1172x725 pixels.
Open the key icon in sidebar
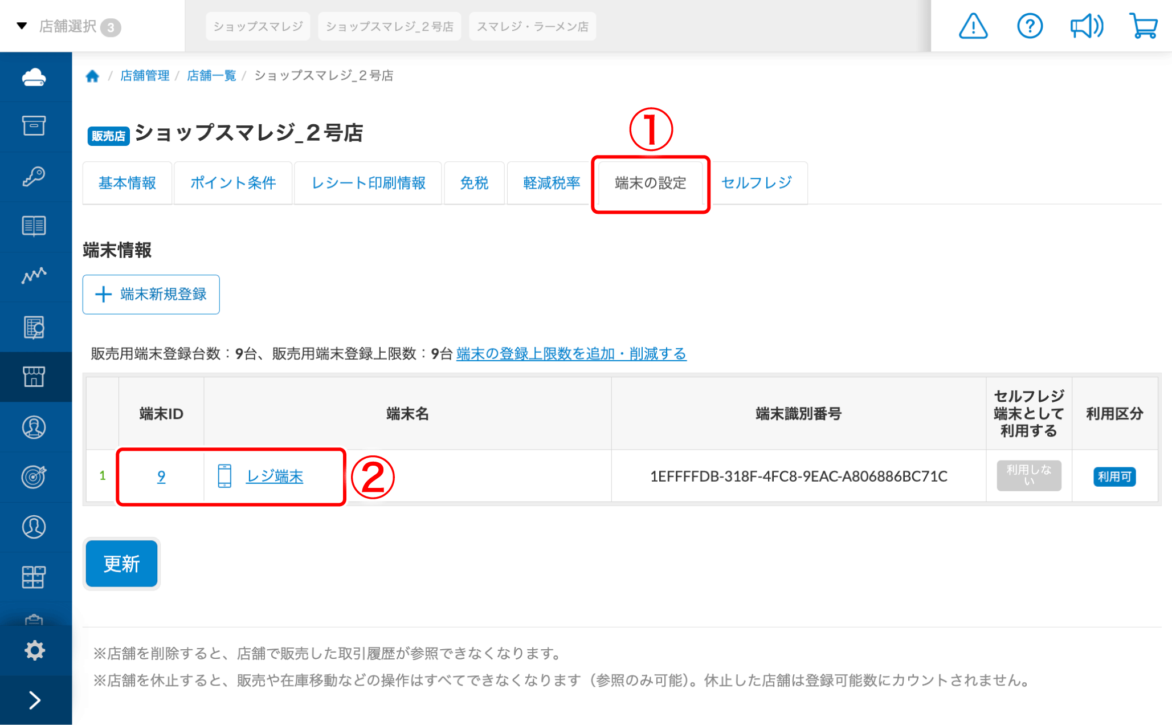(34, 176)
